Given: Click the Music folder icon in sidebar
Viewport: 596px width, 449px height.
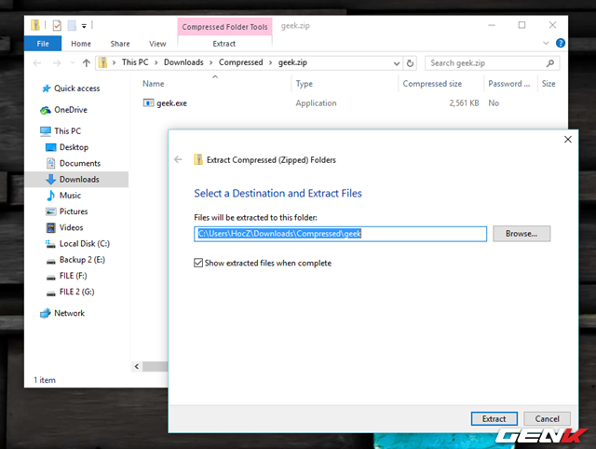Looking at the screenshot, I should point(51,196).
